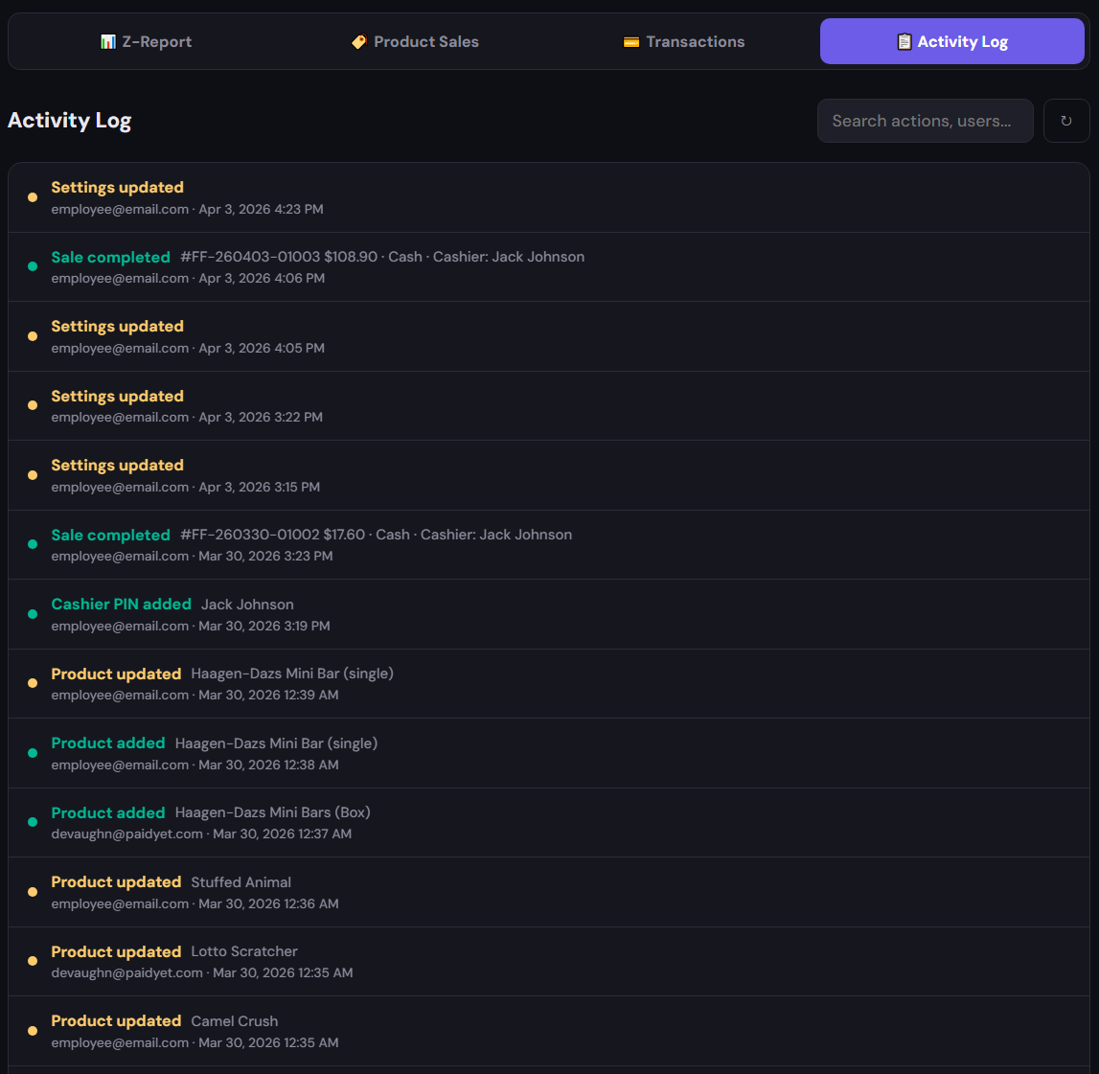Click Product added Haagen-Dazs Mini Bars (Box)
The image size is (1099, 1074).
(x=549, y=822)
